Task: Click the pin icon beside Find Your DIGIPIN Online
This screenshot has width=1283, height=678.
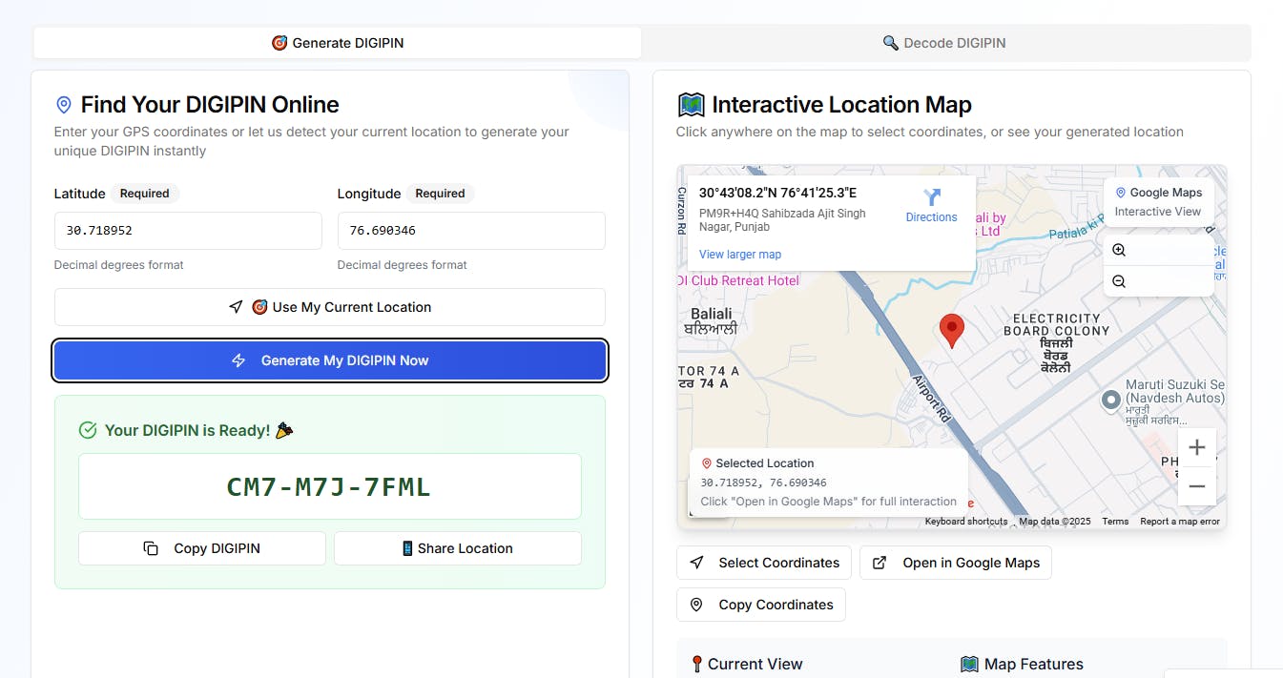Action: (x=64, y=105)
